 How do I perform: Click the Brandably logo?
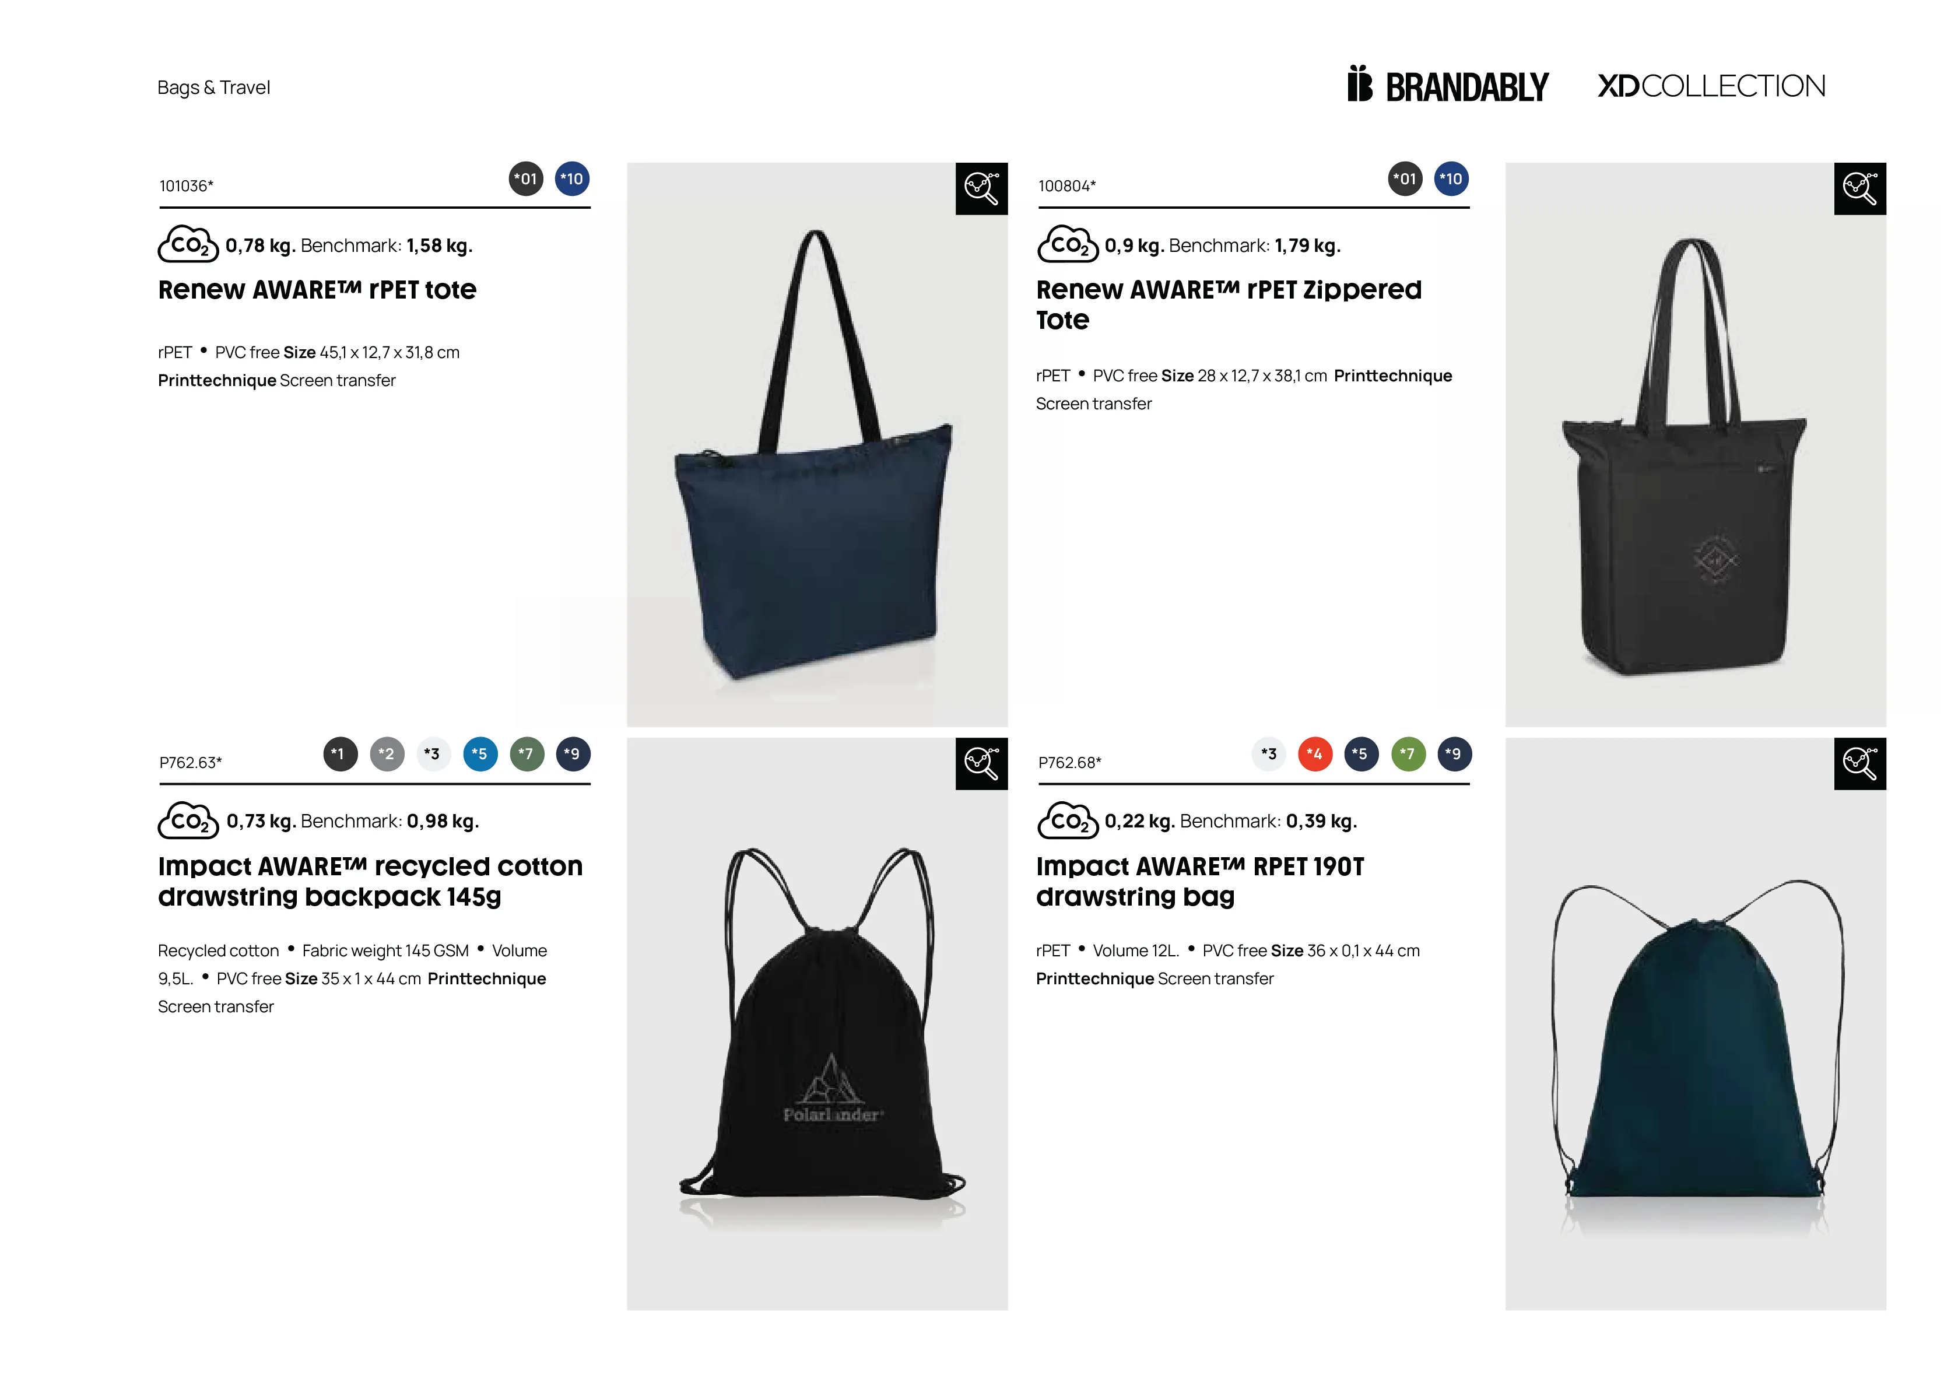pyautogui.click(x=1447, y=85)
